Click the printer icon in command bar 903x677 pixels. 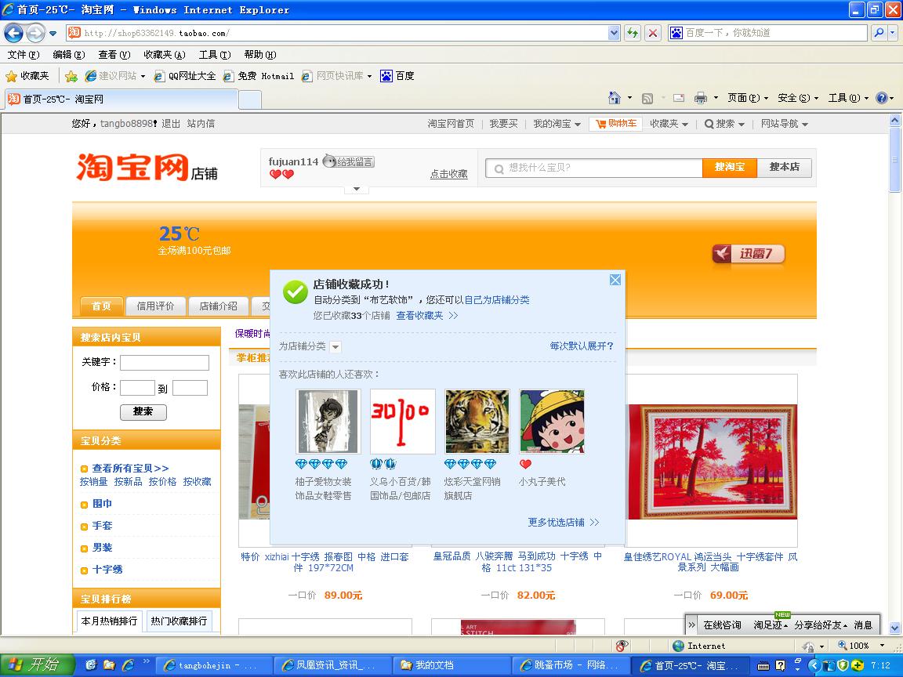(x=700, y=98)
